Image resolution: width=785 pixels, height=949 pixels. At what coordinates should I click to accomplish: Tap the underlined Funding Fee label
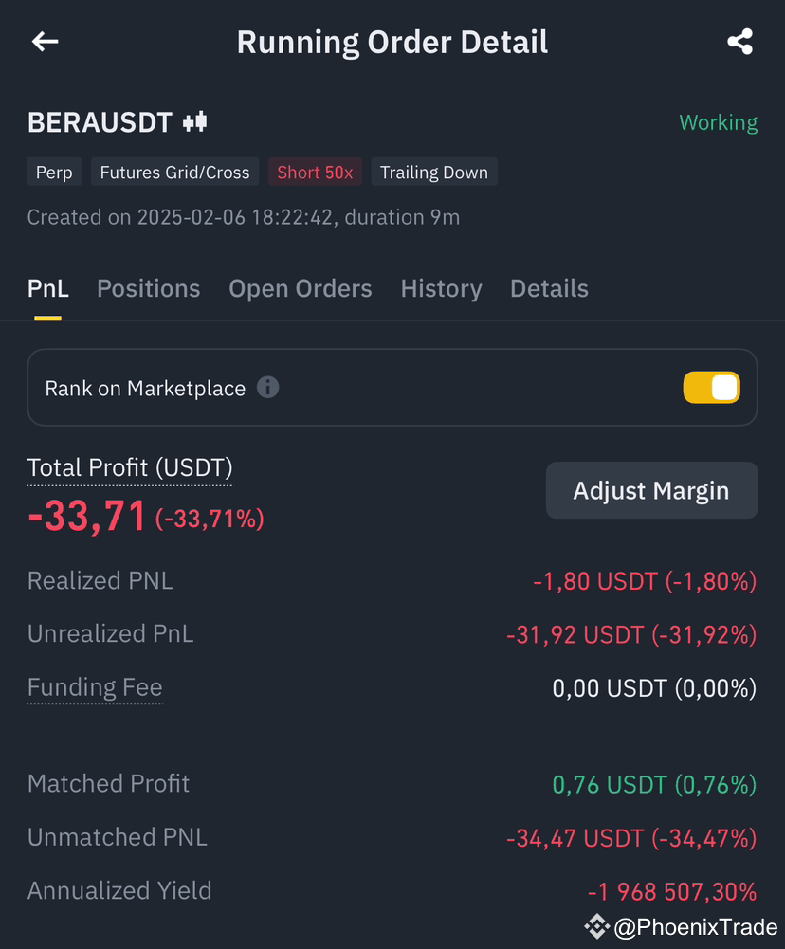[95, 687]
